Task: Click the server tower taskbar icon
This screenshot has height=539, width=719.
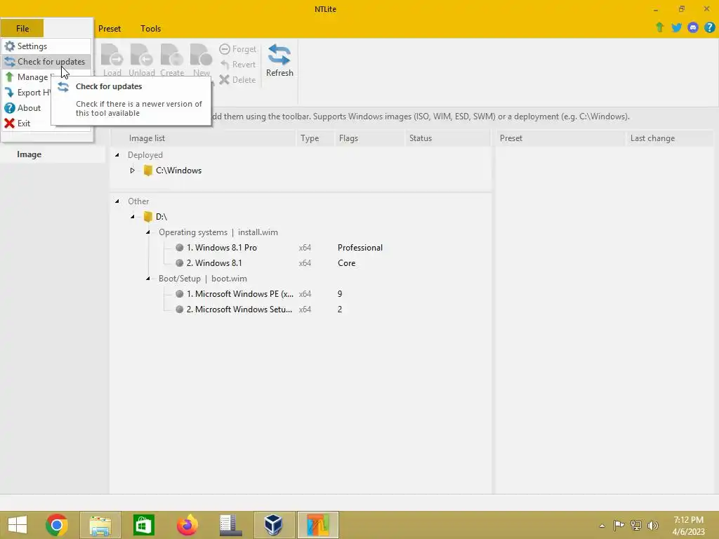Action: (230, 525)
